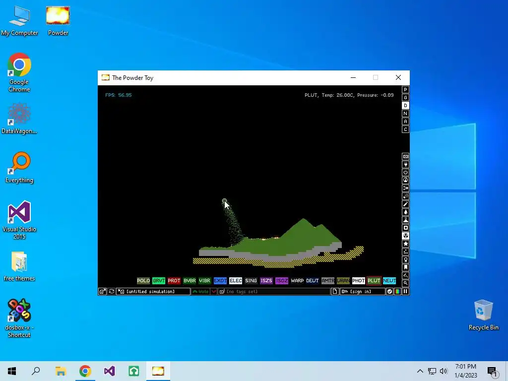Open File Explorer from the taskbar

[61, 371]
